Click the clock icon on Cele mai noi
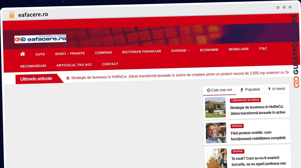This screenshot has width=301, height=168. click(x=208, y=90)
